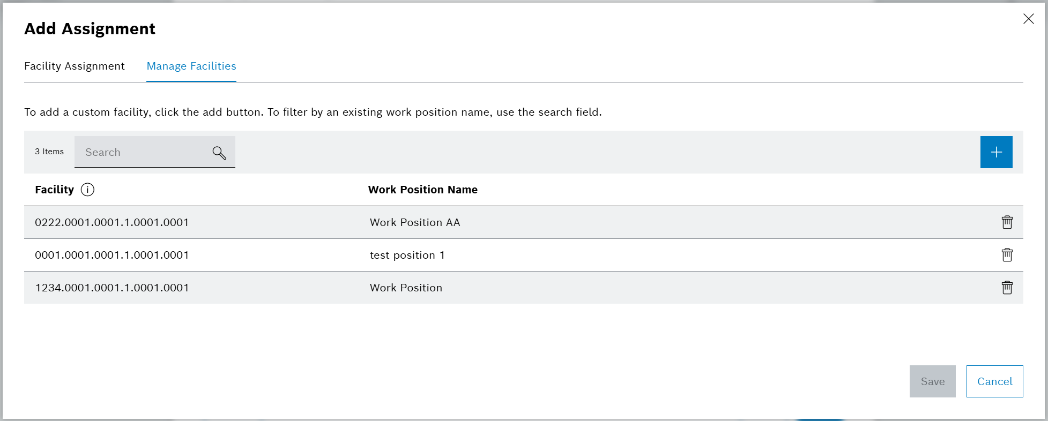Click the blue plus add facility button

pyautogui.click(x=996, y=152)
